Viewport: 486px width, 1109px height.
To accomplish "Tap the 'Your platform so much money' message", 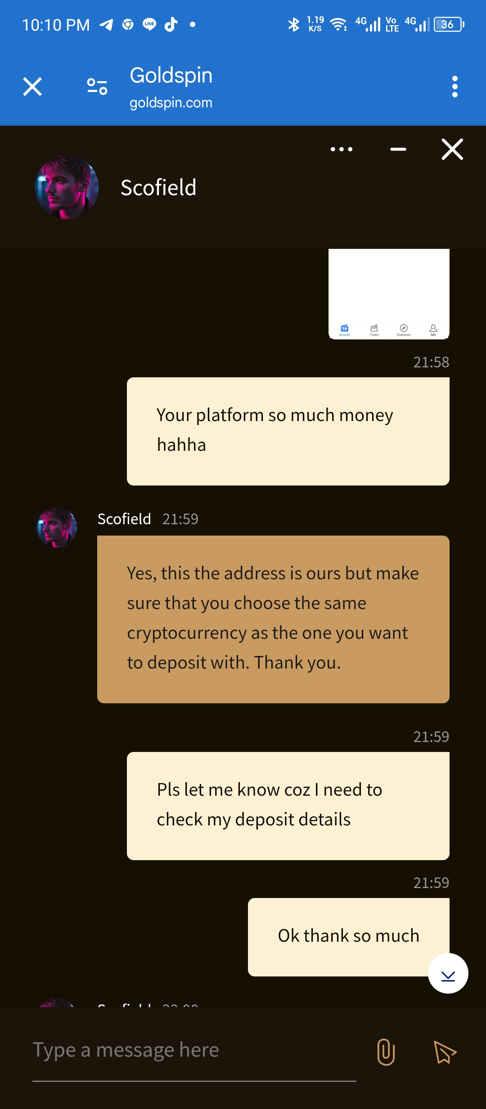I will 288,431.
